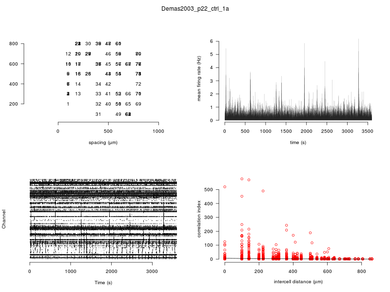Screen dimensions: 390x292
Task: Click the 6 tick label on firing rate axis
Action: click(212, 41)
